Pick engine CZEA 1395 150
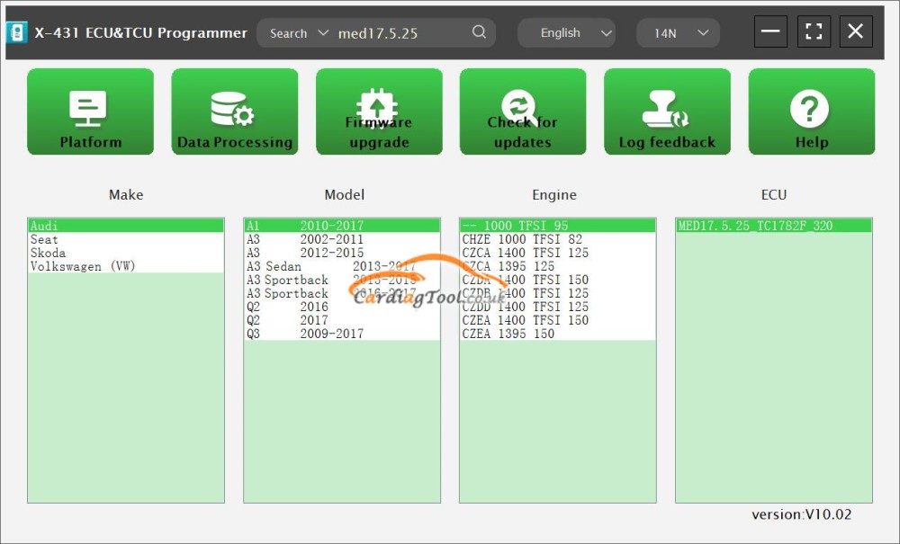This screenshot has height=544, width=900. point(558,334)
